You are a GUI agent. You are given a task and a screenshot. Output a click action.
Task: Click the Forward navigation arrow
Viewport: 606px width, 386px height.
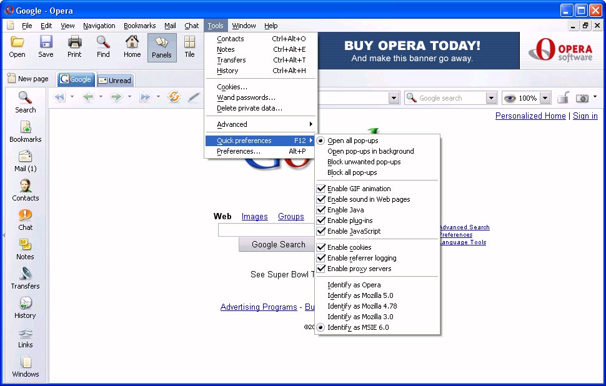116,97
